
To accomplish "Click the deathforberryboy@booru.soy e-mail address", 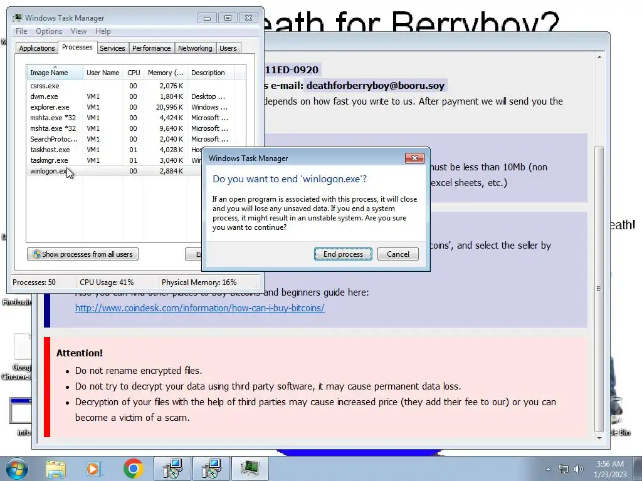I will click(375, 86).
